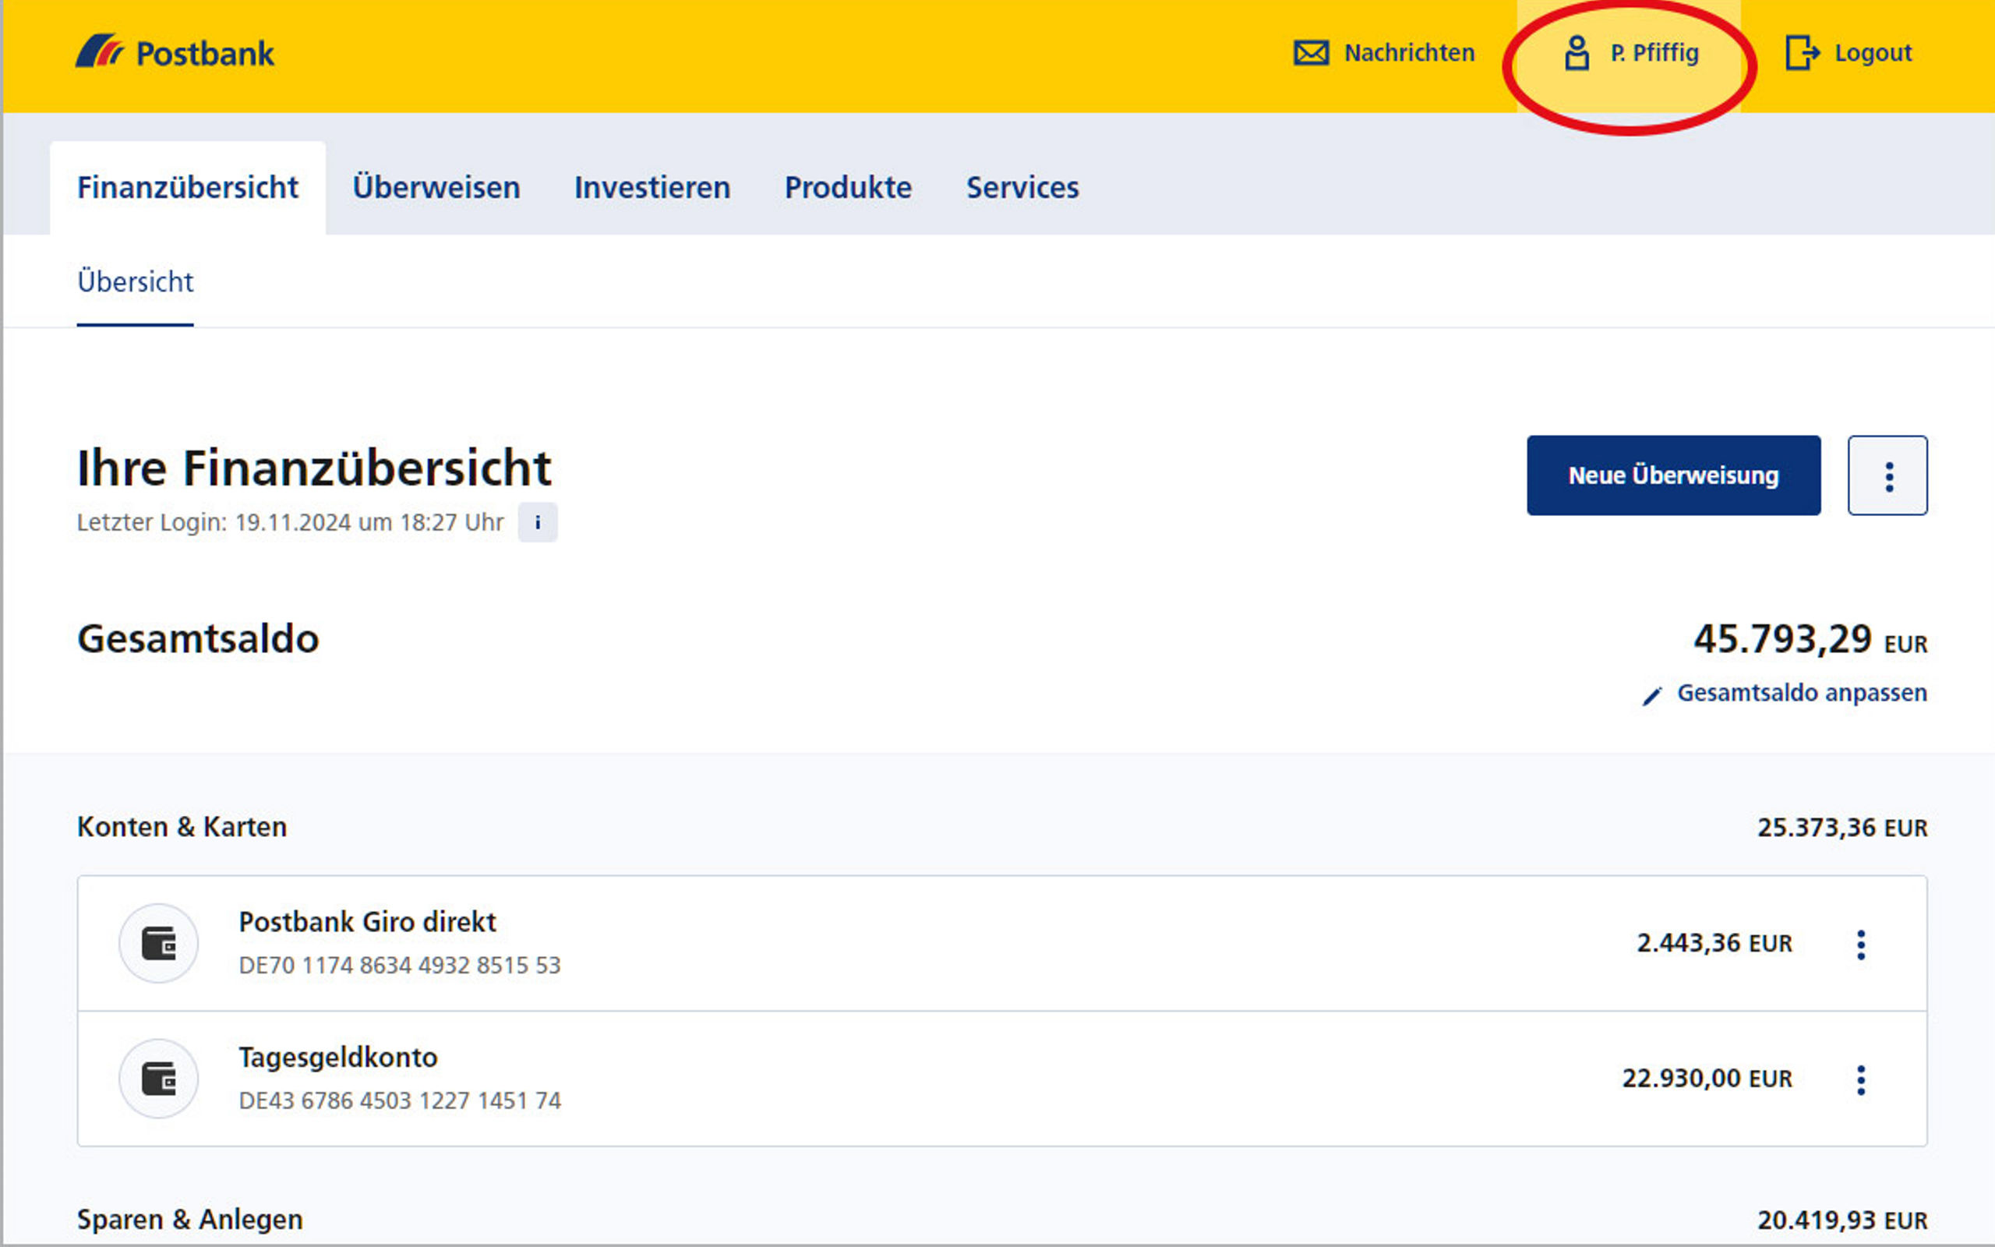This screenshot has height=1247, width=1995.
Task: Click the 22.930,00 EUR balance
Action: [1707, 1078]
